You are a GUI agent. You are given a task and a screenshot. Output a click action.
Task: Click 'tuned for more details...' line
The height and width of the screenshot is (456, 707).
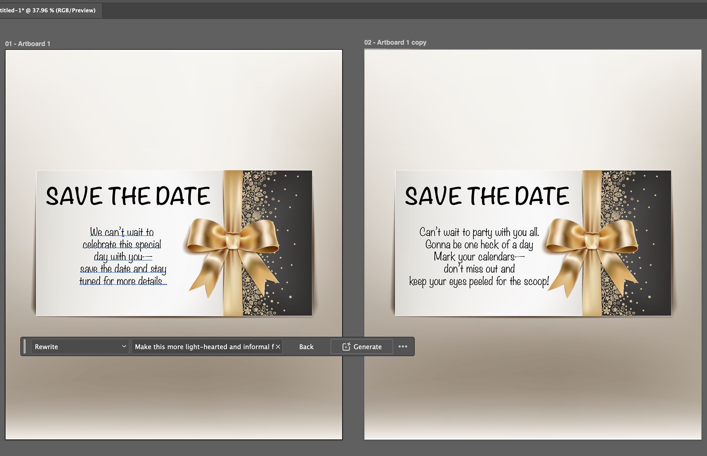coord(123,281)
